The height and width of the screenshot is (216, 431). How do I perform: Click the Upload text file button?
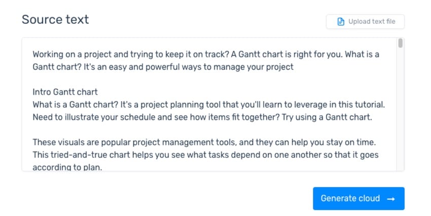(x=365, y=22)
